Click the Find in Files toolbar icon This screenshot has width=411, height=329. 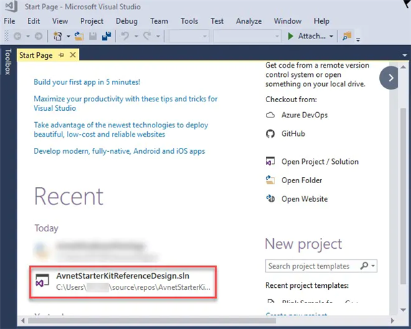[x=347, y=36]
